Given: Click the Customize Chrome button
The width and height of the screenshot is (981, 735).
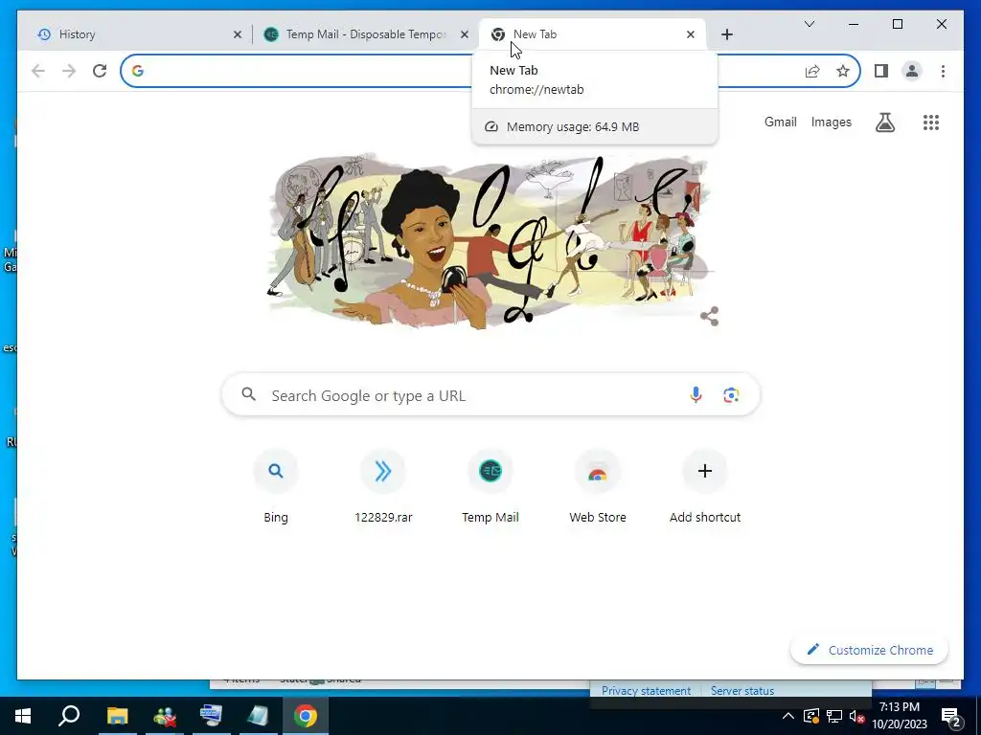Looking at the screenshot, I should click(x=869, y=650).
